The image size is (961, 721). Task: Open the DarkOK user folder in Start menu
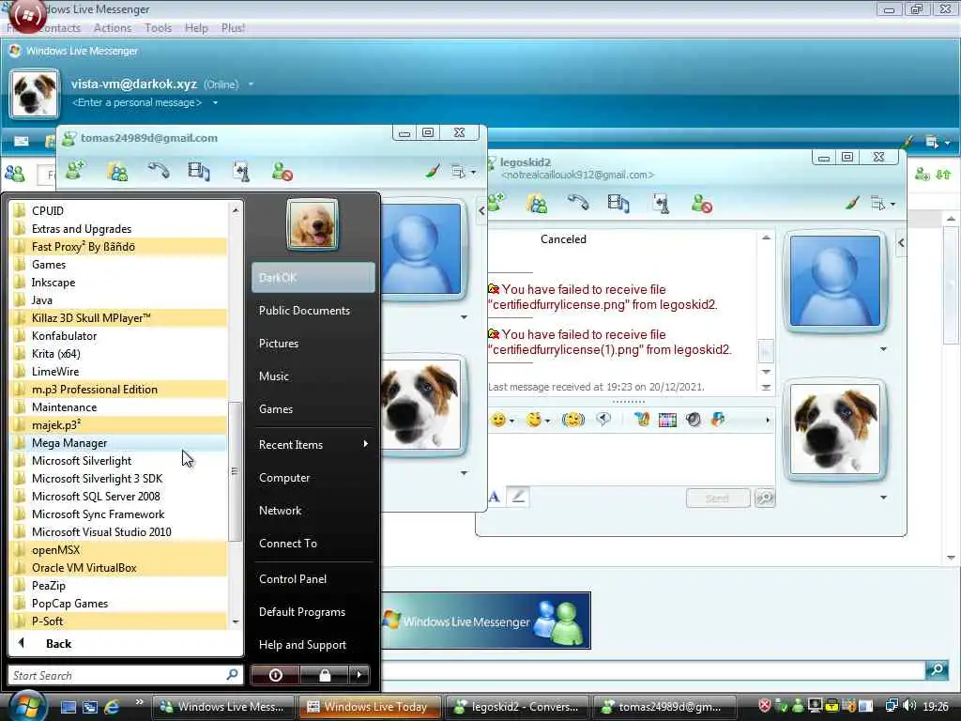(x=313, y=278)
